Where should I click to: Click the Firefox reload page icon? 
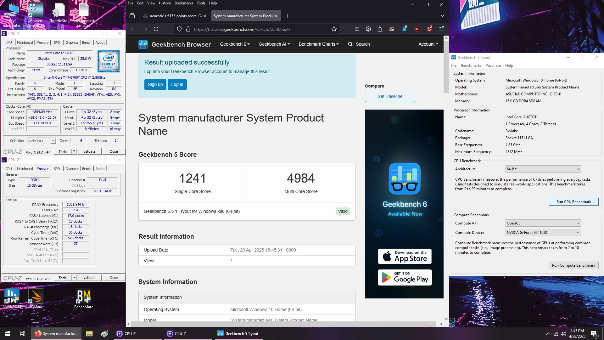pyautogui.click(x=156, y=29)
